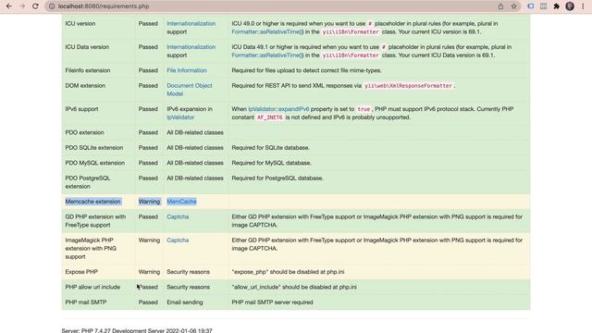Click 'Required for MySQL database.' text
The image size is (592, 333).
coord(271,163)
